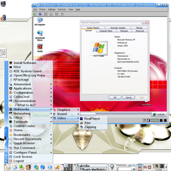Viewport: 171px width, 171px height.
Task: Launch KPackage from the K menu
Action: click(x=31, y=80)
